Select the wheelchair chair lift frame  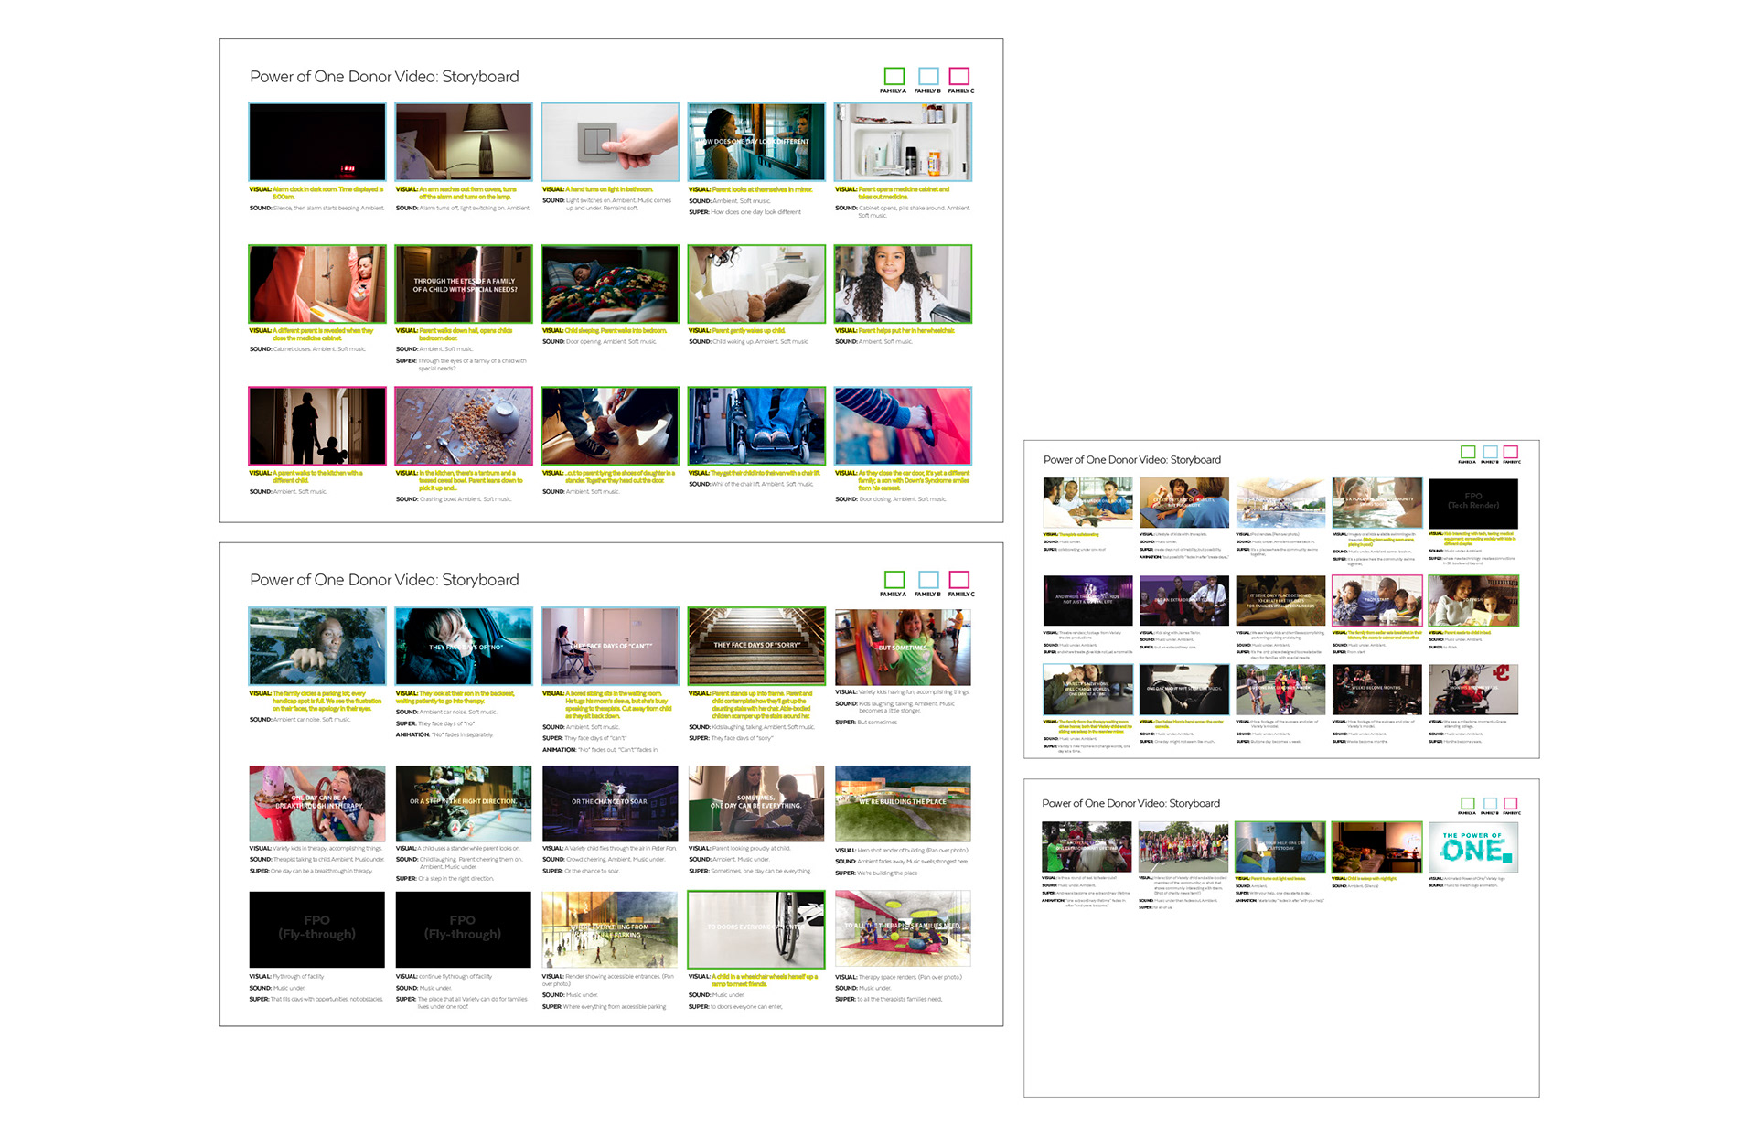click(756, 425)
